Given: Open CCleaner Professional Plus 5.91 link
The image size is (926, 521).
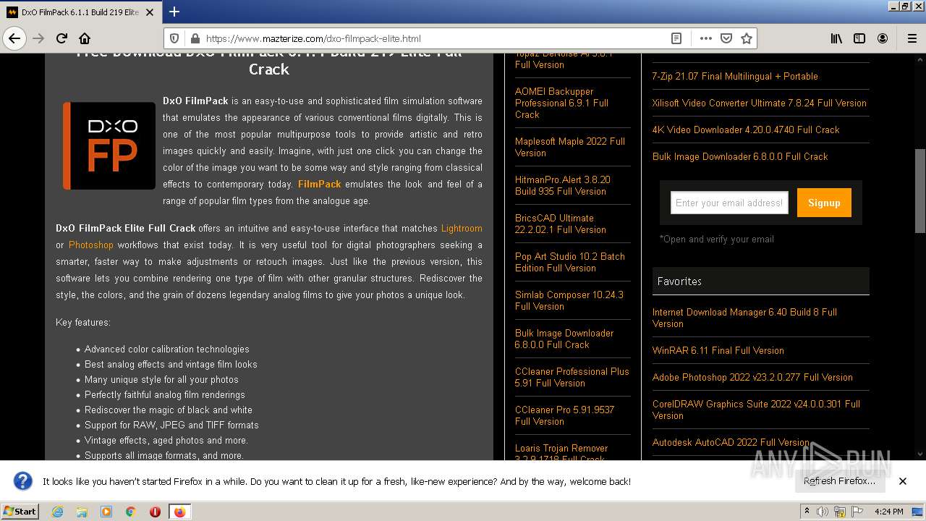Looking at the screenshot, I should [572, 377].
